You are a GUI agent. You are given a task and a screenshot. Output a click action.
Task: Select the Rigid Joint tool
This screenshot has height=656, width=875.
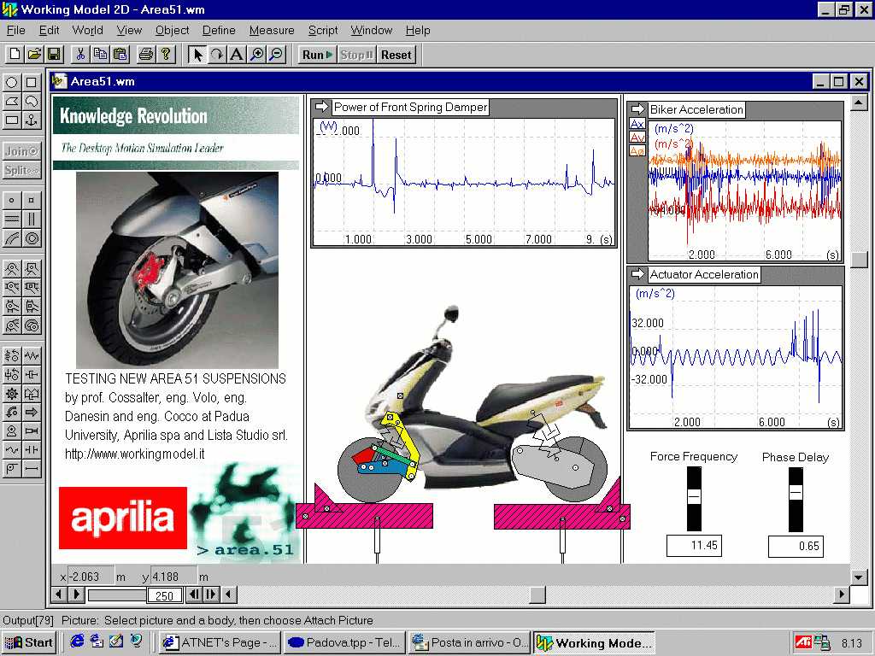[32, 270]
